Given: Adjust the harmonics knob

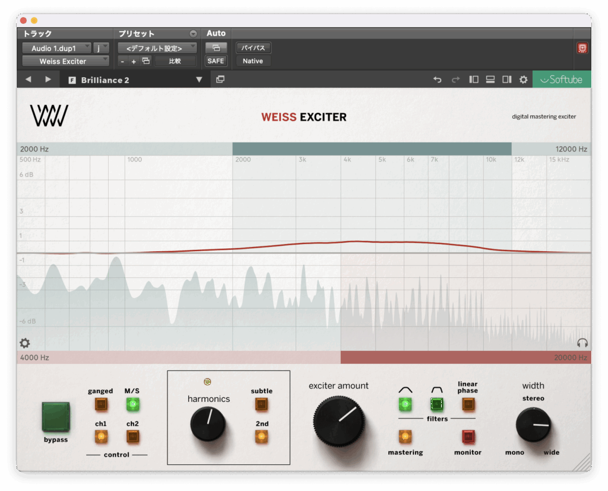Looking at the screenshot, I should coord(208,423).
